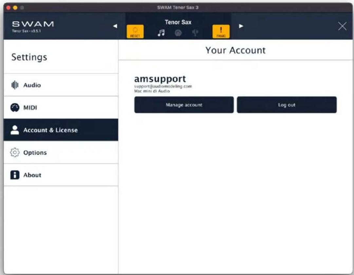Open Options settings section
The width and height of the screenshot is (354, 275).
pos(61,153)
